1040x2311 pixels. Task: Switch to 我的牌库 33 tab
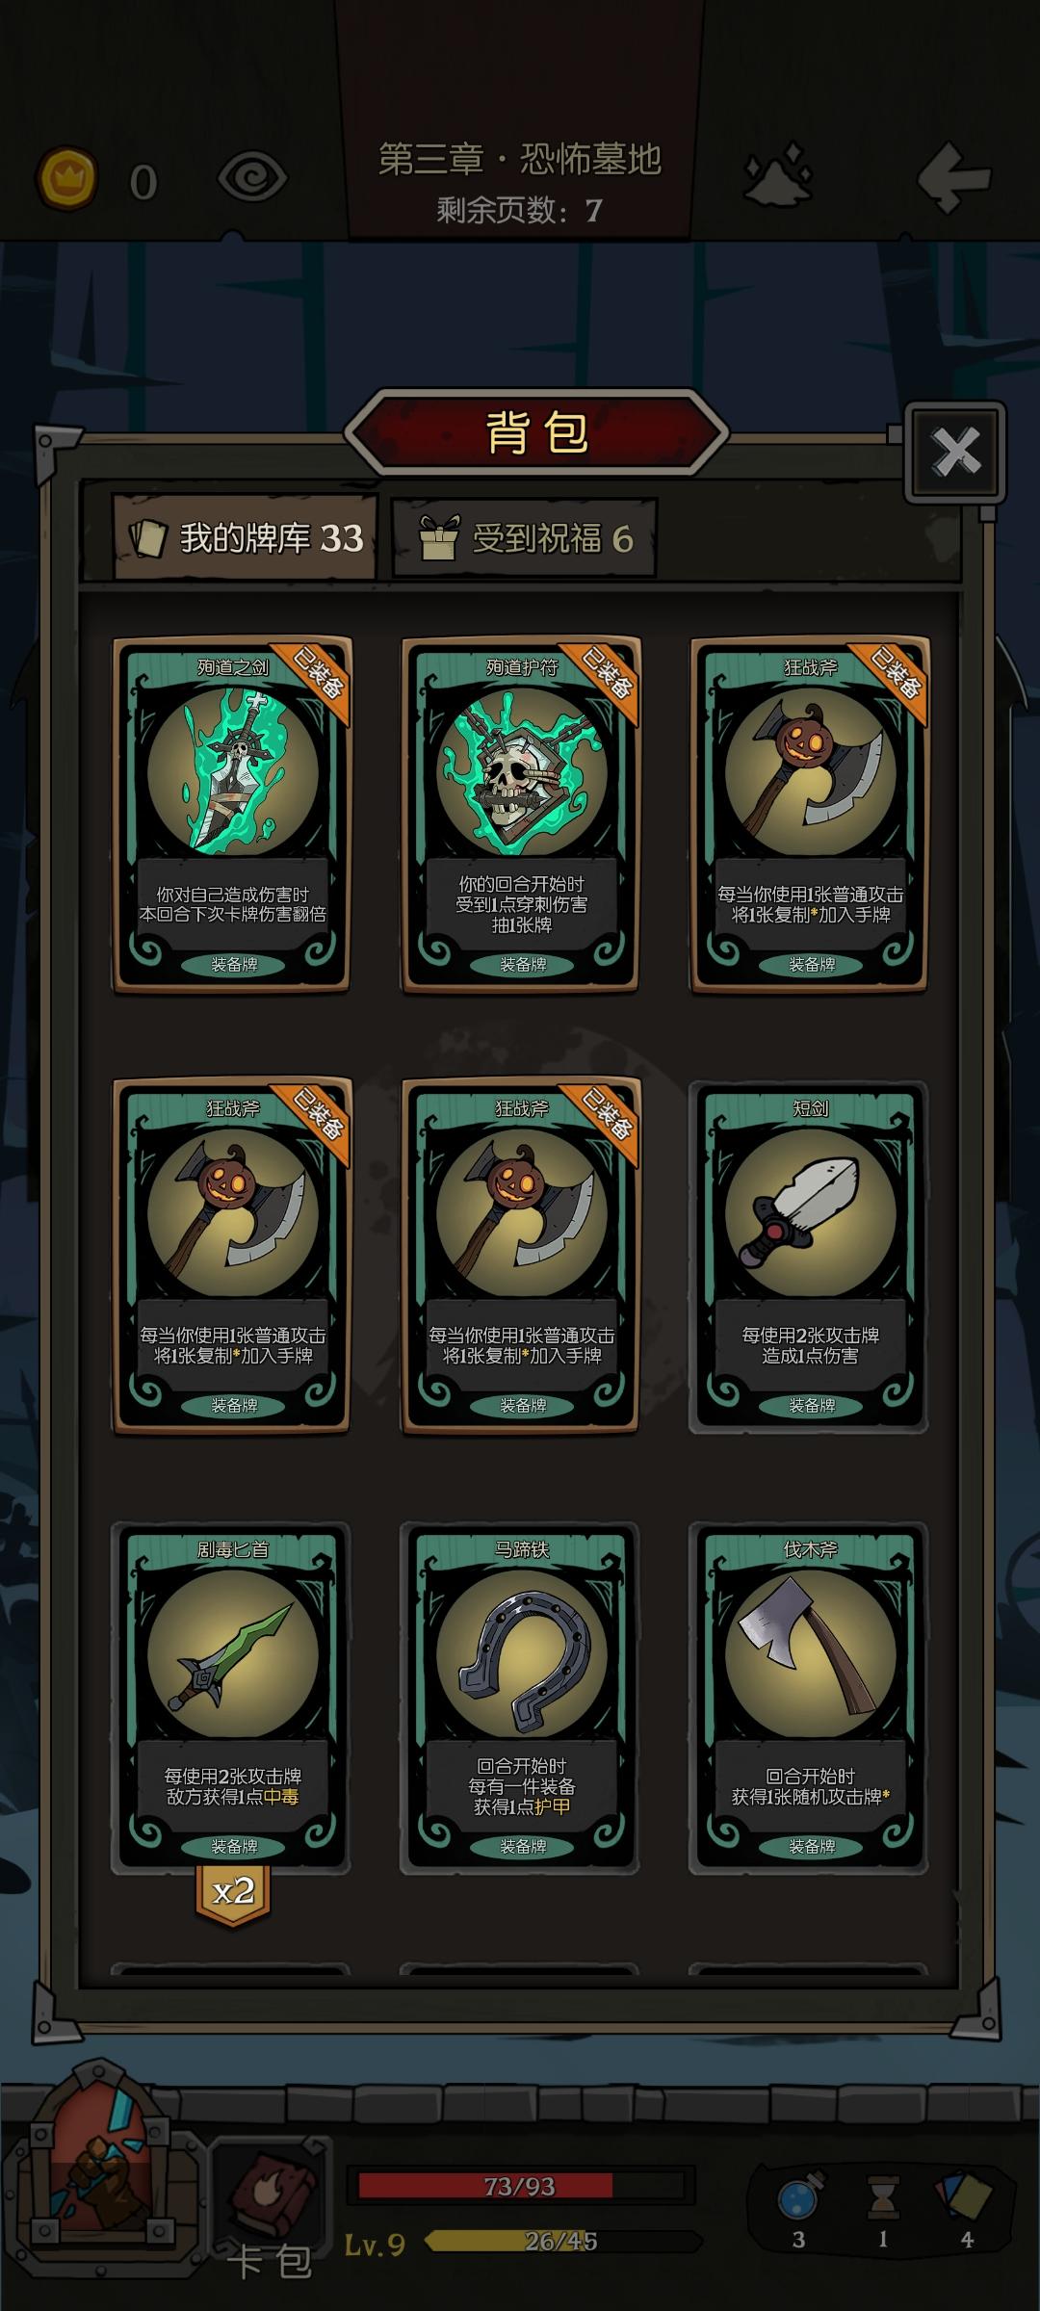(246, 537)
